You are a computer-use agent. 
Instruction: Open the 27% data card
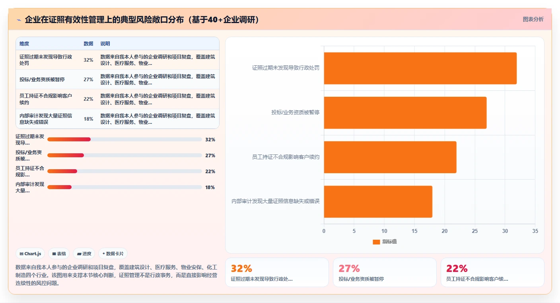coord(385,272)
